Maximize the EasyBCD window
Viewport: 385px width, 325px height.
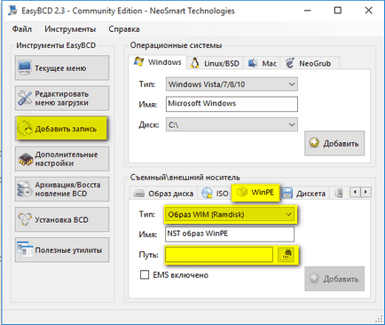point(338,11)
